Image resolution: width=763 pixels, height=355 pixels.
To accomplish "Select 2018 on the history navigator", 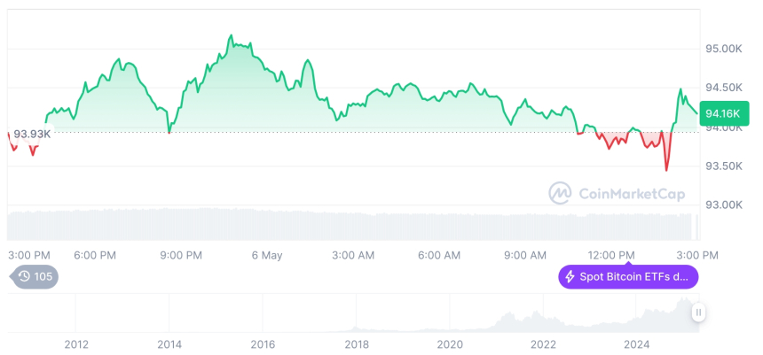I will click(357, 343).
